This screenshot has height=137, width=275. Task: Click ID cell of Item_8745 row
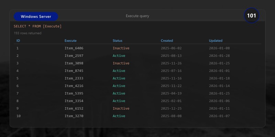[x=18, y=71]
